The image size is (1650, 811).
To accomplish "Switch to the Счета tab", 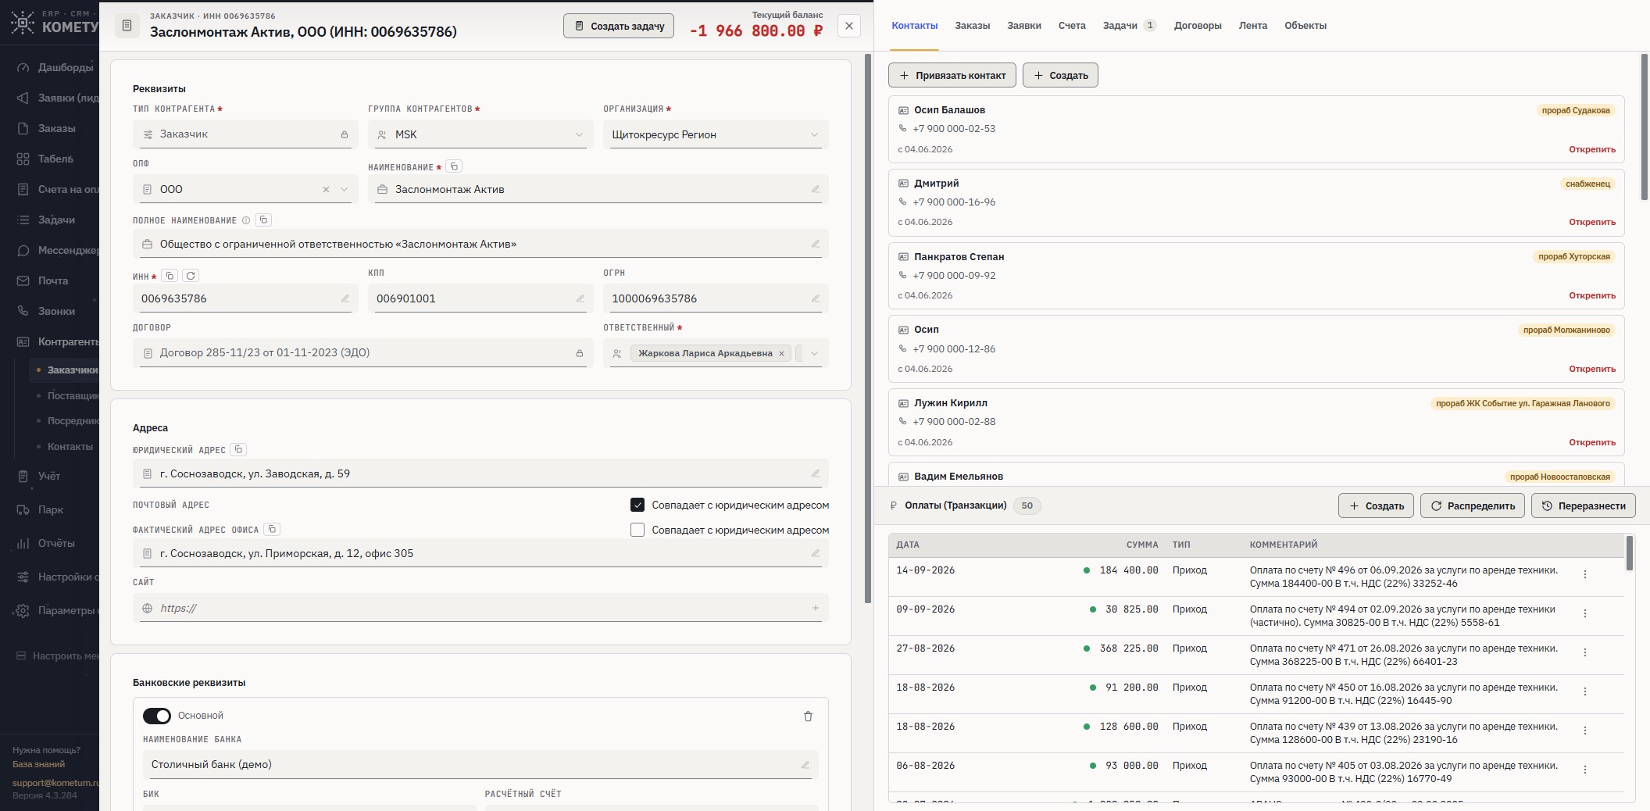I will coord(1072,26).
